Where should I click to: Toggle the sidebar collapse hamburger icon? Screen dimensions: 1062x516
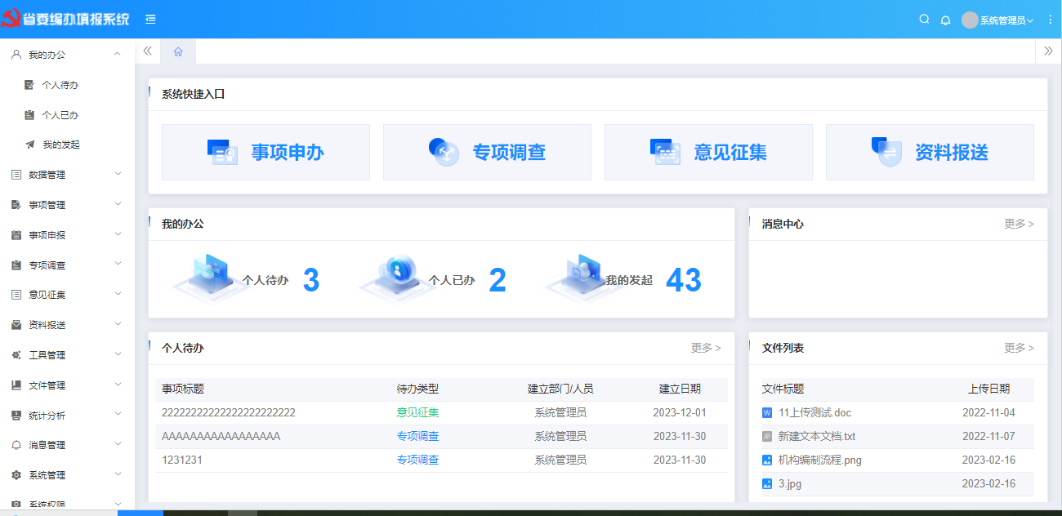pyautogui.click(x=150, y=20)
